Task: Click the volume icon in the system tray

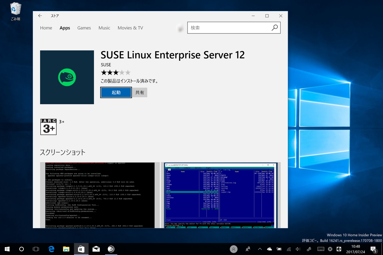Action: tap(298, 249)
